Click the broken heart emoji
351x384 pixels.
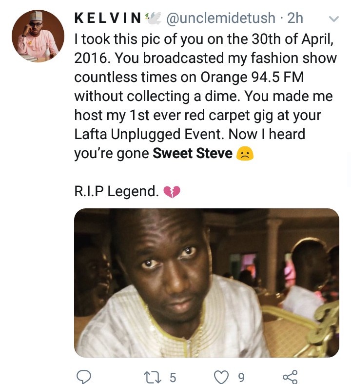(x=171, y=192)
